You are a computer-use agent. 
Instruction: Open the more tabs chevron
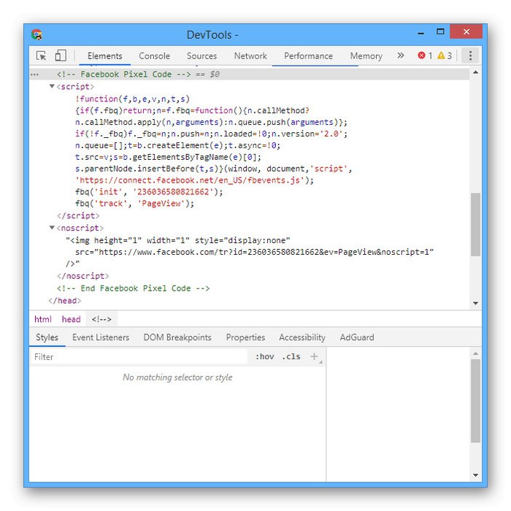tap(401, 55)
